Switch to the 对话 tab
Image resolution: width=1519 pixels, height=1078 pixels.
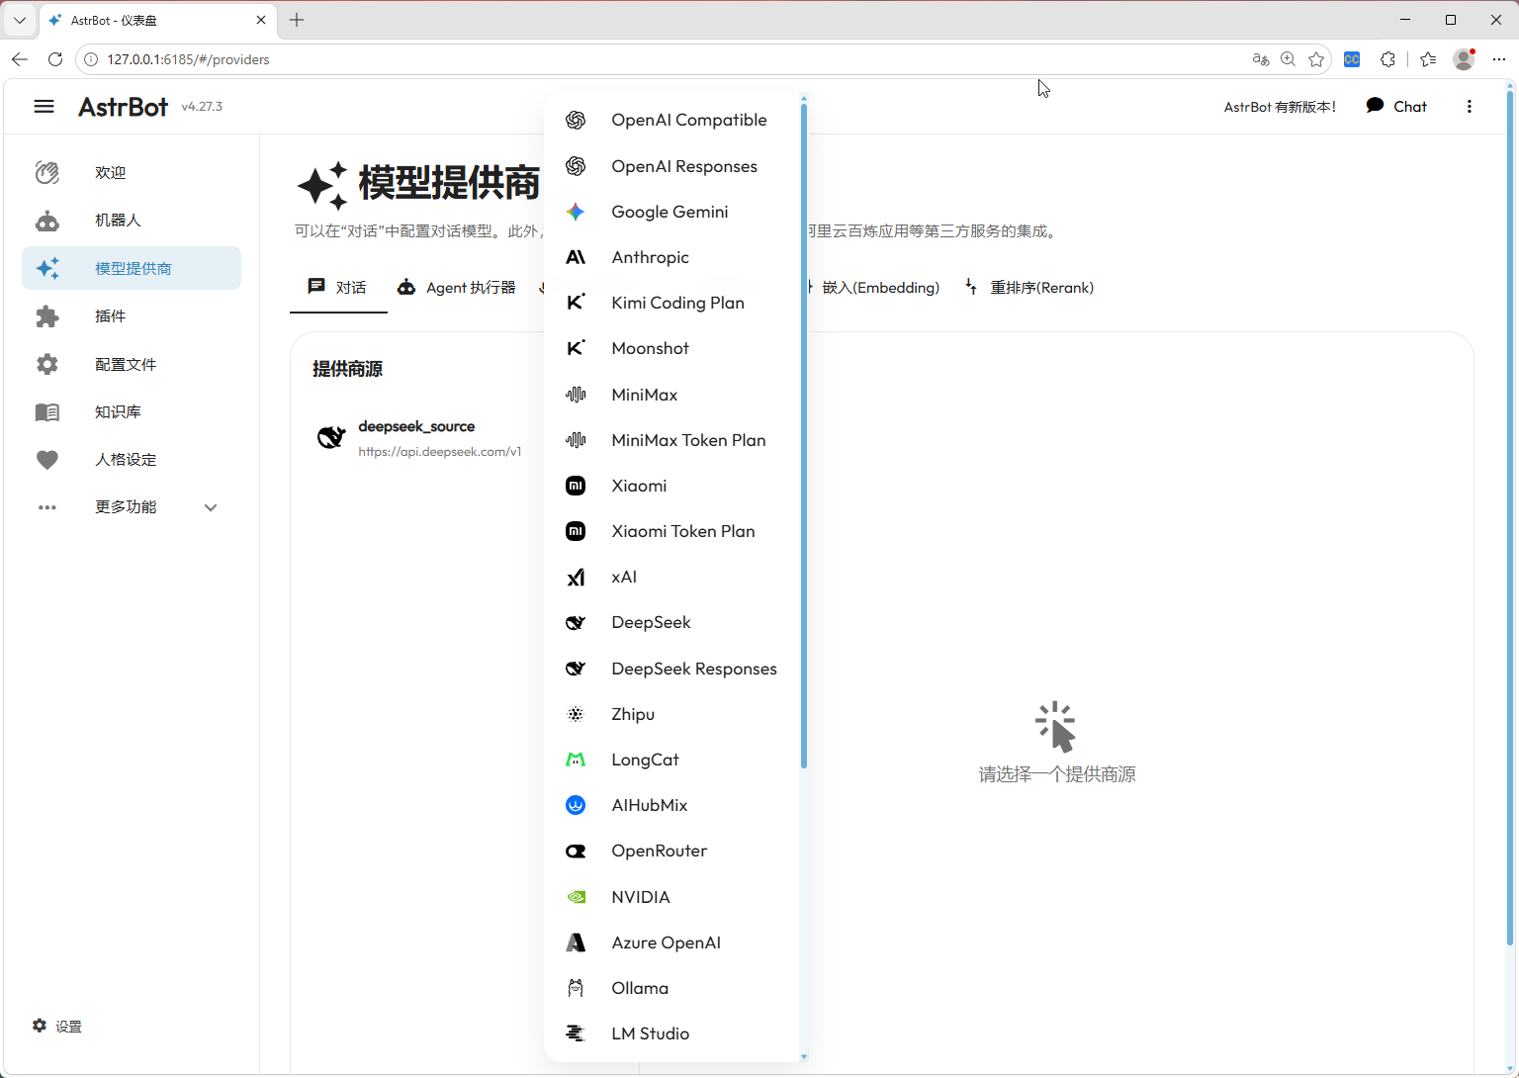pos(338,288)
